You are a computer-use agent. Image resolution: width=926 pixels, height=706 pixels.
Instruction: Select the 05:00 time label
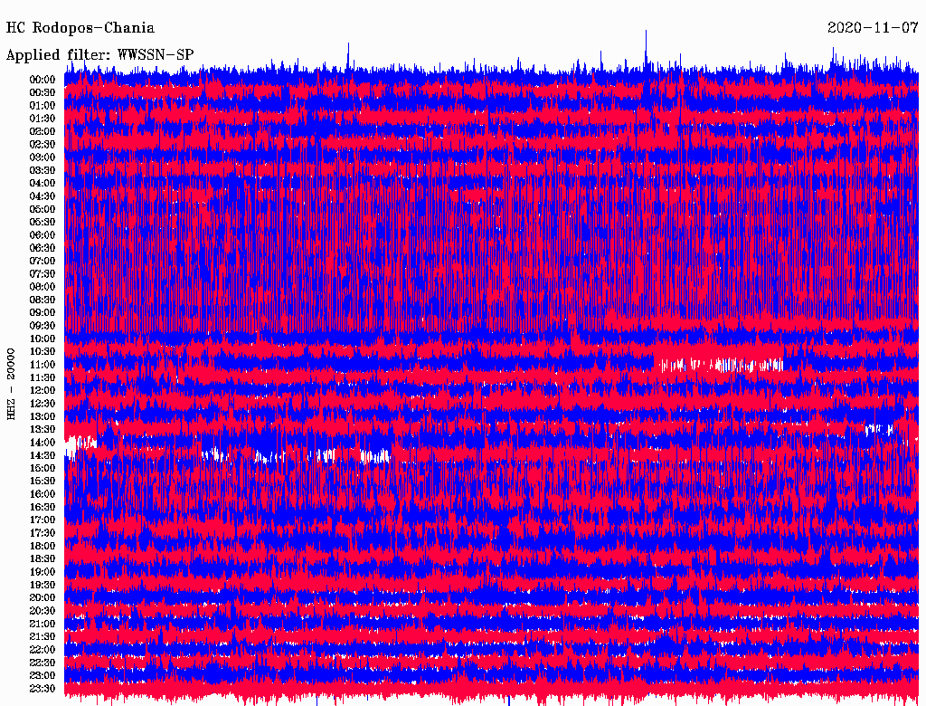click(x=43, y=209)
